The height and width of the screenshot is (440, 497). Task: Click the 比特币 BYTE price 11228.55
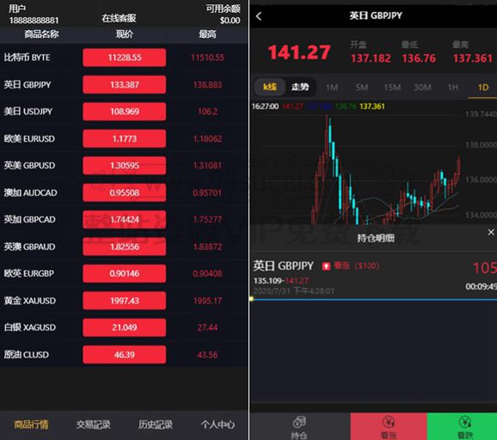pyautogui.click(x=124, y=58)
